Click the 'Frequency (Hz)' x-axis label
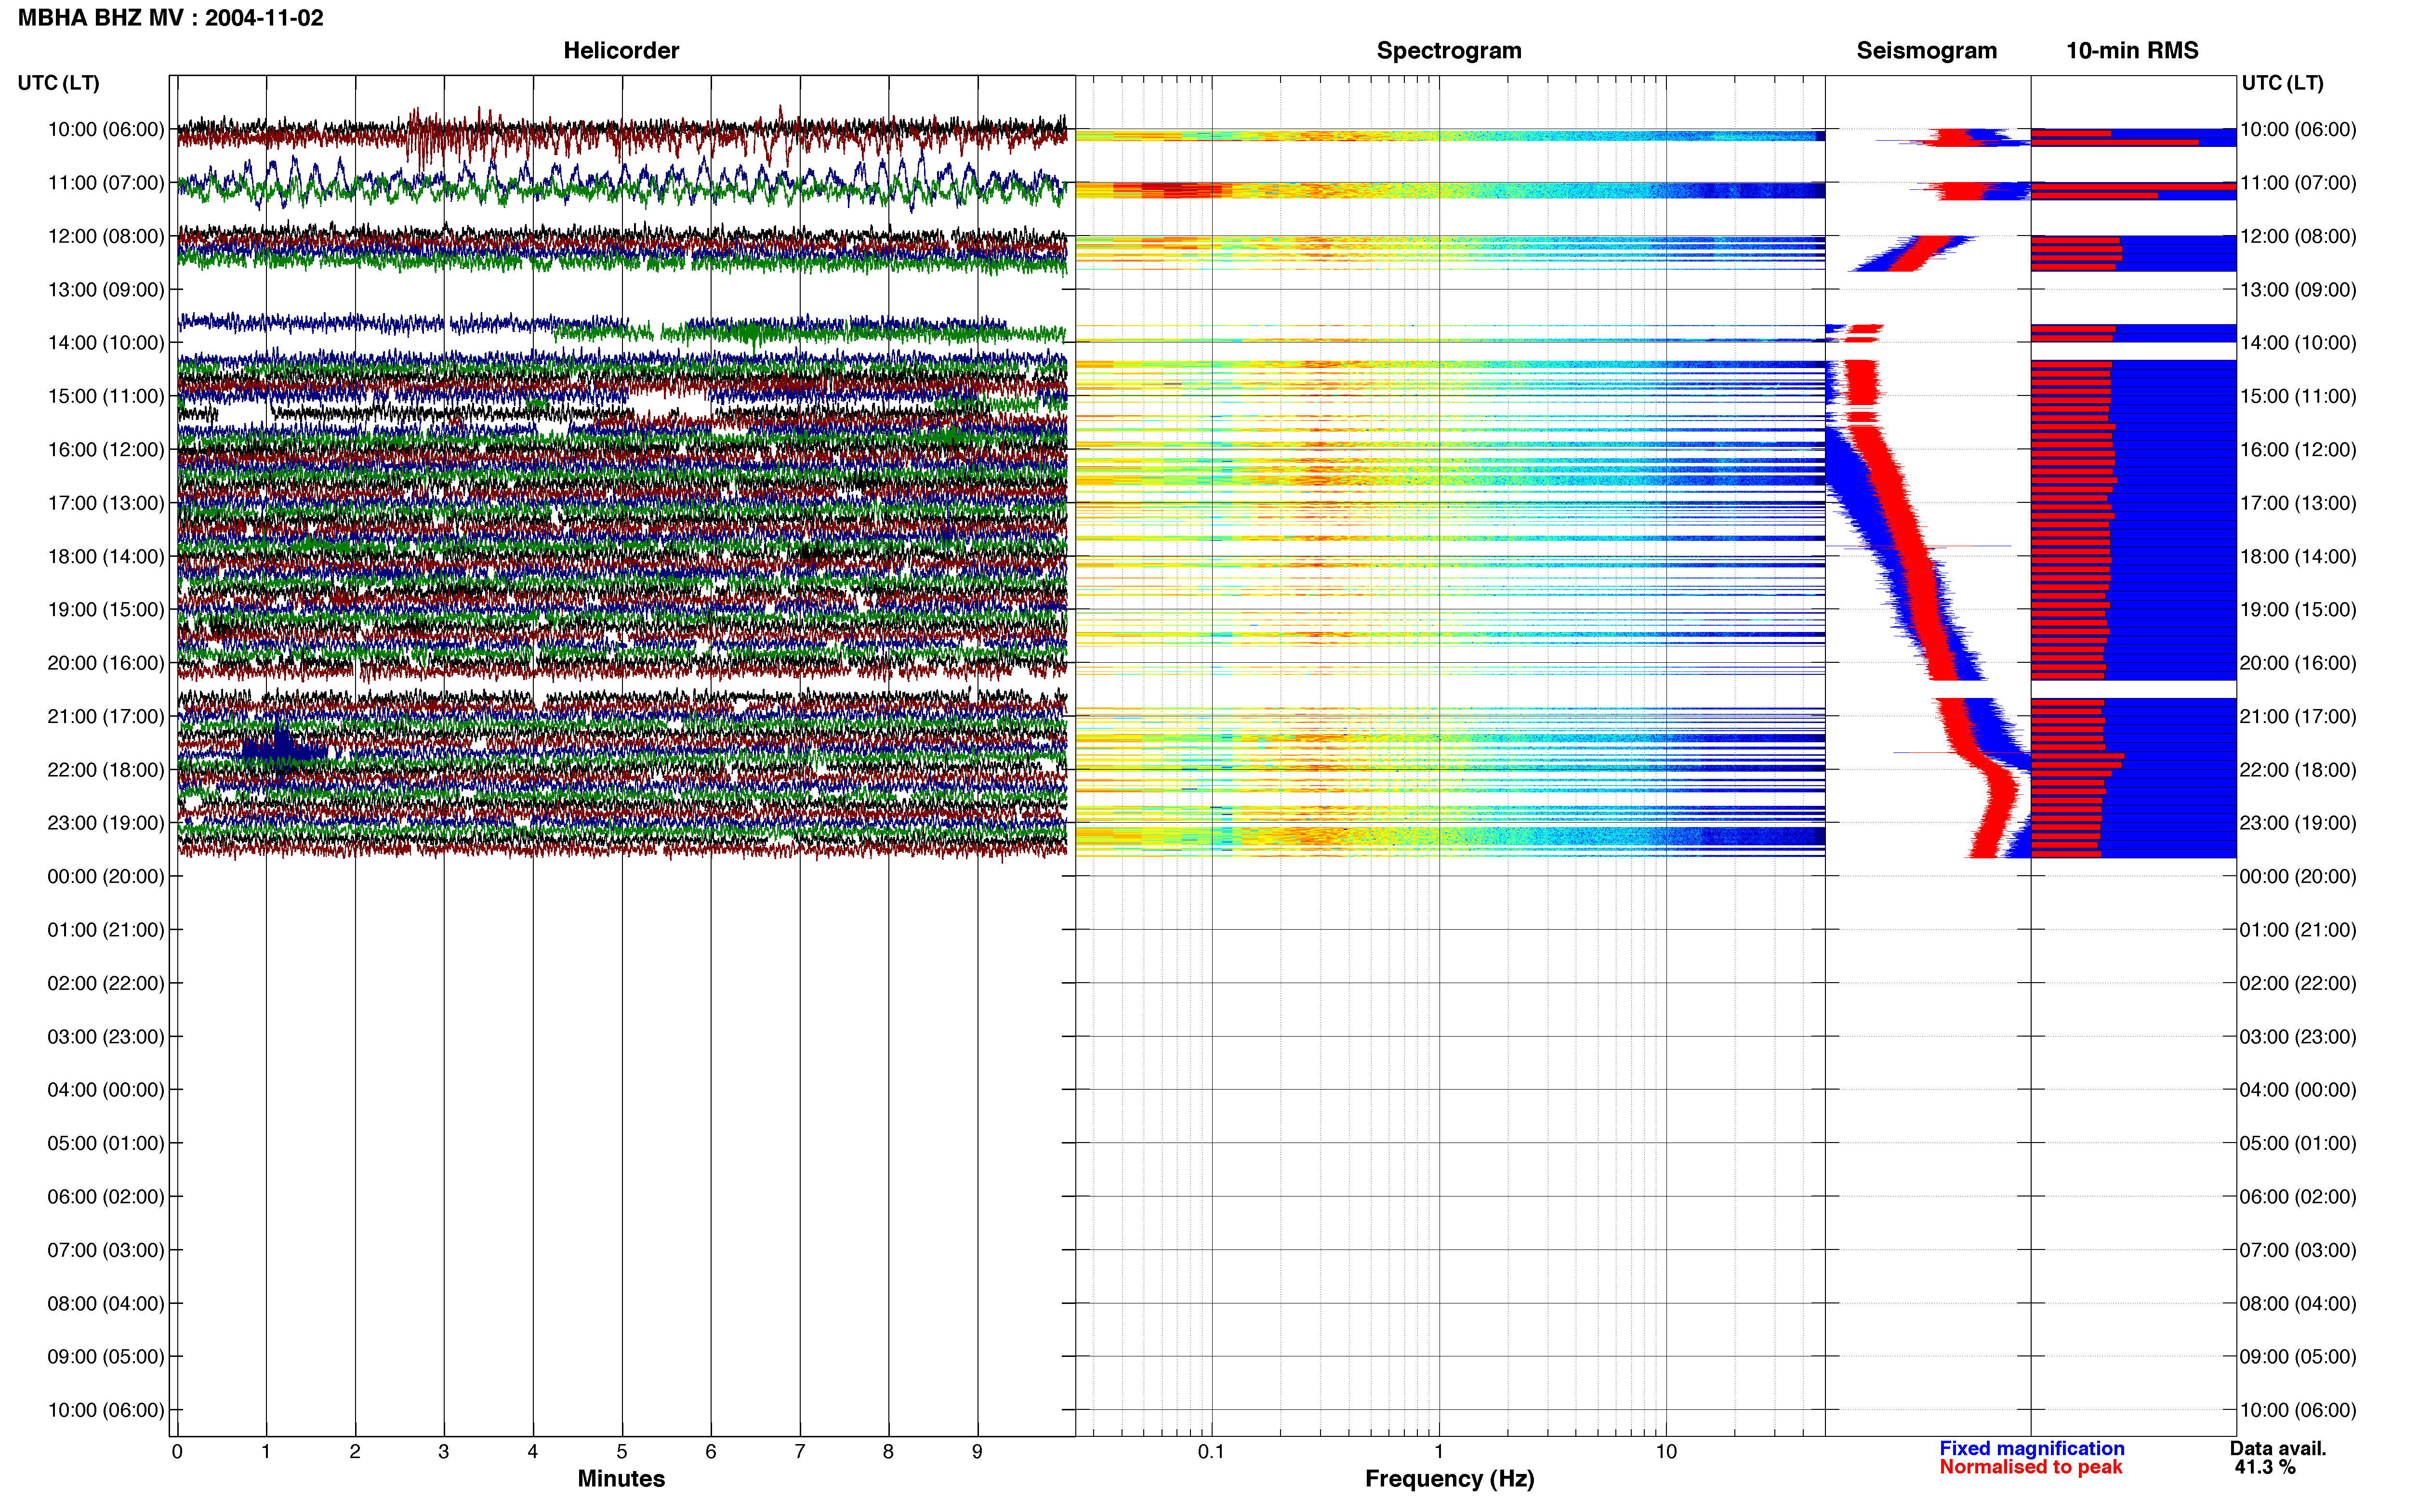 tap(1449, 1479)
